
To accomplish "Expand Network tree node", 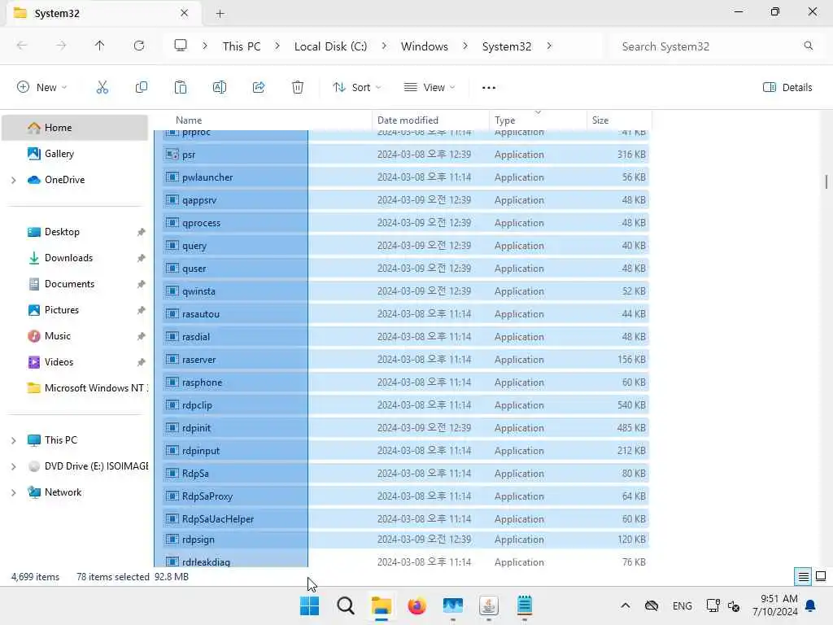I will (13, 492).
